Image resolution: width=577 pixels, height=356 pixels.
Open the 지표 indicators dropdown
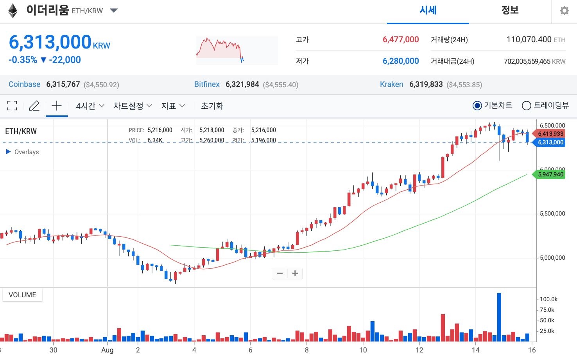pyautogui.click(x=173, y=106)
